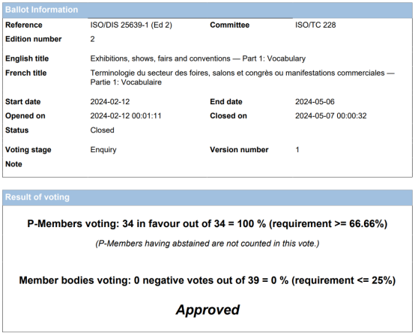This screenshot has width=415, height=335.
Task: Click the Edition number label
Action: click(34, 39)
